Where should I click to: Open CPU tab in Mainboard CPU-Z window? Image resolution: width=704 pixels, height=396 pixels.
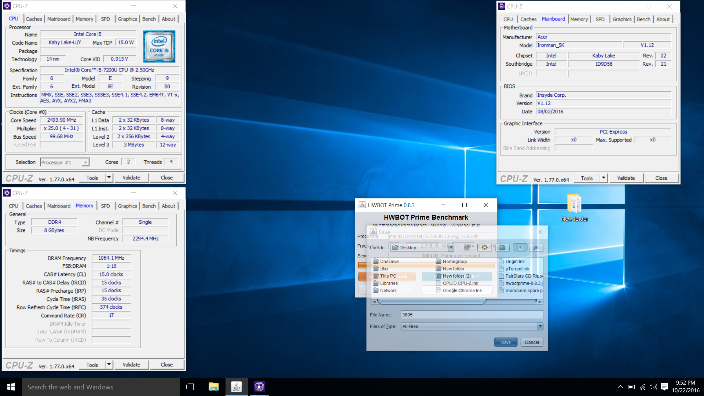508,19
